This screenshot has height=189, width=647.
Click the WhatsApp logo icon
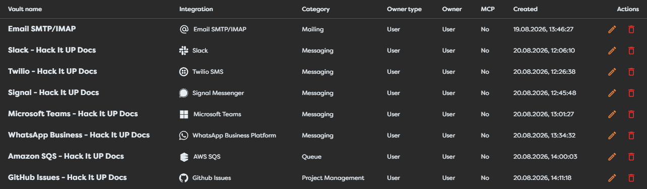pyautogui.click(x=184, y=135)
